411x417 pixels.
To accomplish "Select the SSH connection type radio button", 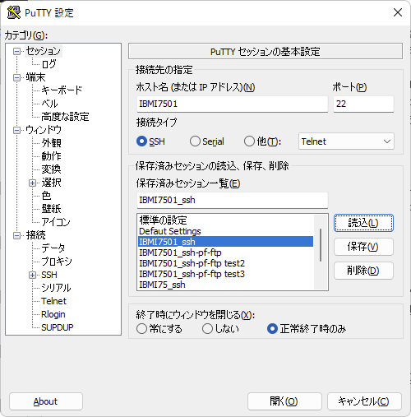I will (141, 141).
